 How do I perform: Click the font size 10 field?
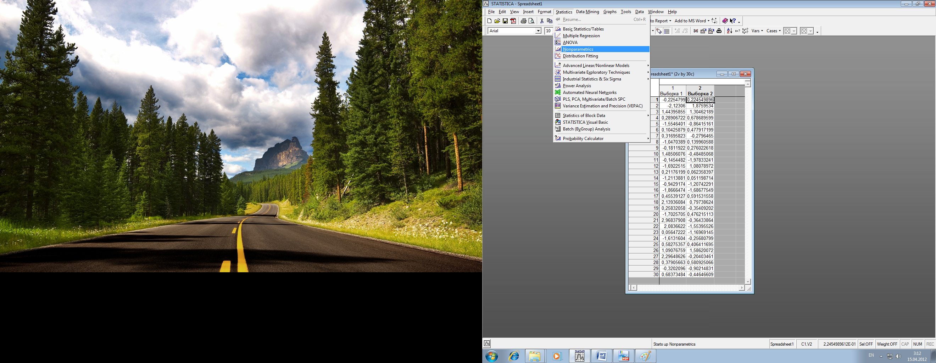[548, 31]
